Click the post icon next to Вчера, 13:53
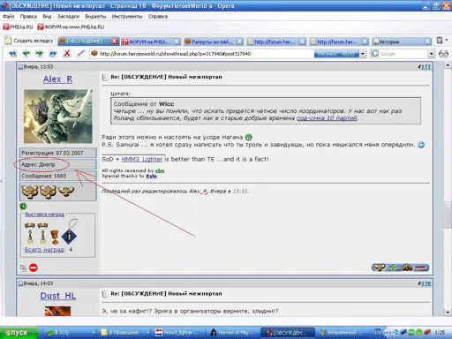 tap(20, 67)
